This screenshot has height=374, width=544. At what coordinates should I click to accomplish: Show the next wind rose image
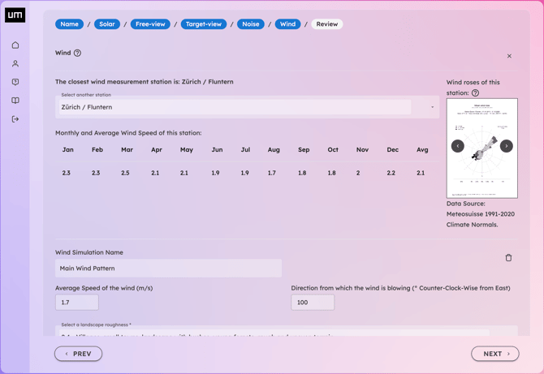(x=506, y=146)
